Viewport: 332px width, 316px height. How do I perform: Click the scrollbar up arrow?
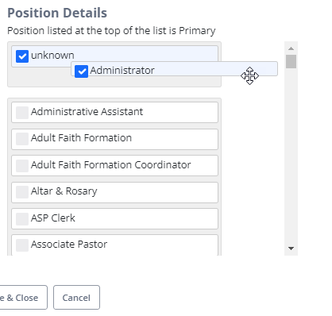click(x=291, y=48)
